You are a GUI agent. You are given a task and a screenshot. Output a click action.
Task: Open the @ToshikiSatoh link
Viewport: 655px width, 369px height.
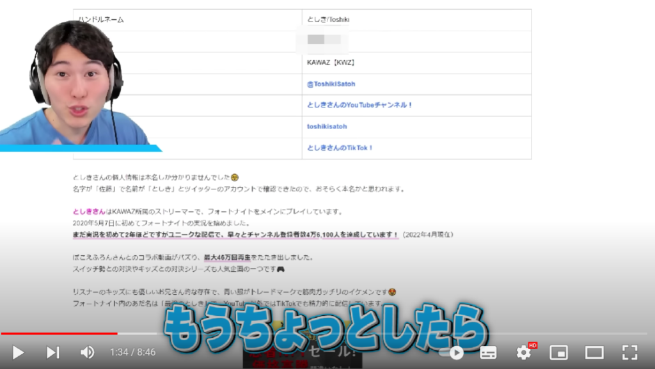click(x=331, y=84)
